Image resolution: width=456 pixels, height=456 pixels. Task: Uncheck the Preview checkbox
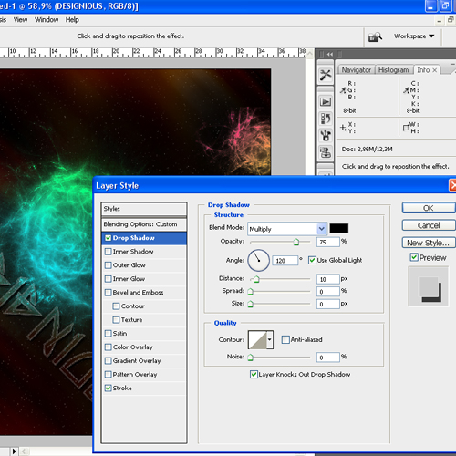click(414, 257)
